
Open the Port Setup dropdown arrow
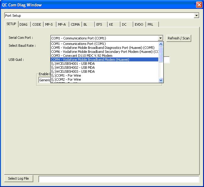tap(196, 16)
